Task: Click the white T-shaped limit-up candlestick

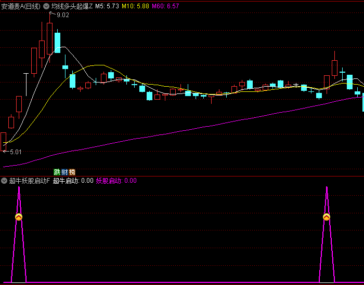Action: click(26, 85)
